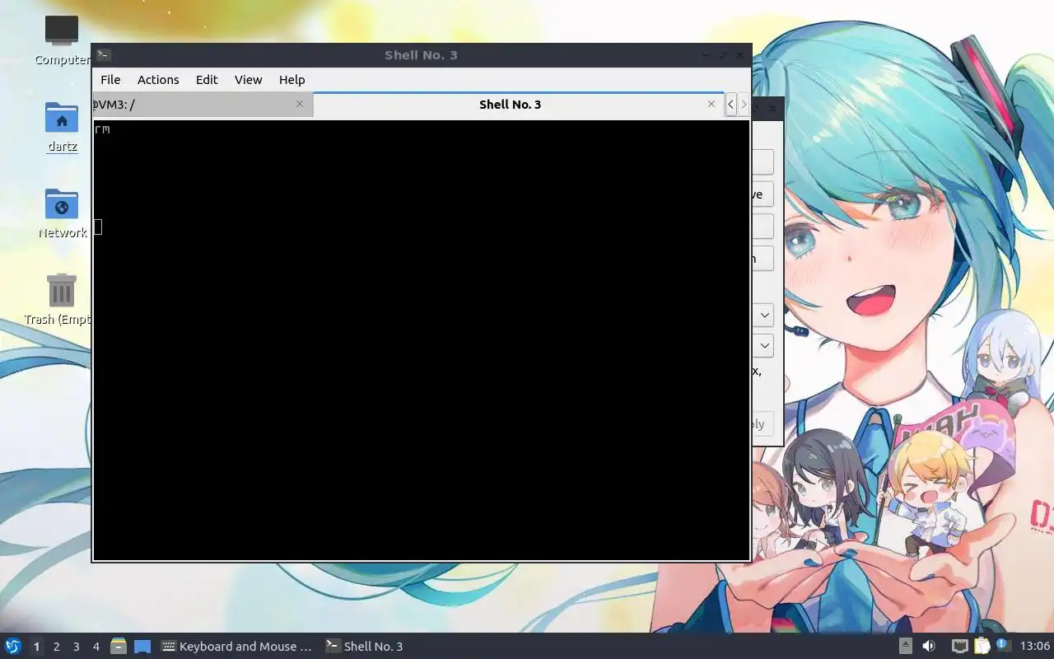The image size is (1054, 659).
Task: Open the volume control speaker icon
Action: pyautogui.click(x=929, y=646)
